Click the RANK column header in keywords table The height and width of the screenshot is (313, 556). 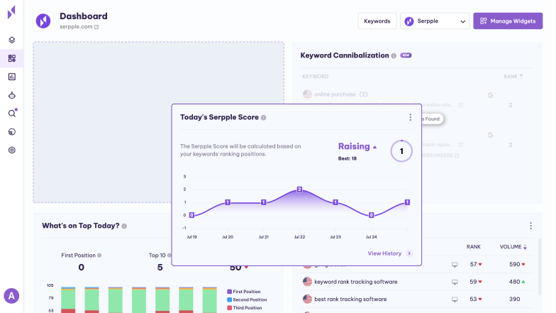(474, 247)
